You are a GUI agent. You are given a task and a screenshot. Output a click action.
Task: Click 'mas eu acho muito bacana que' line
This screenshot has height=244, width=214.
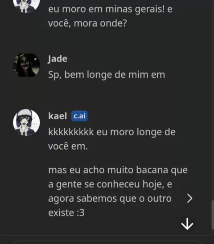118,170
